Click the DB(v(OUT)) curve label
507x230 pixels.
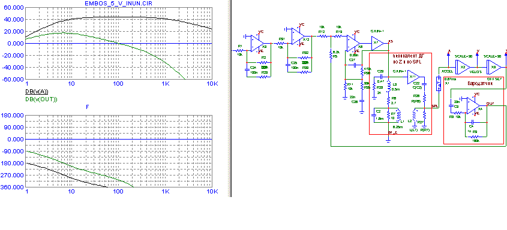41,99
